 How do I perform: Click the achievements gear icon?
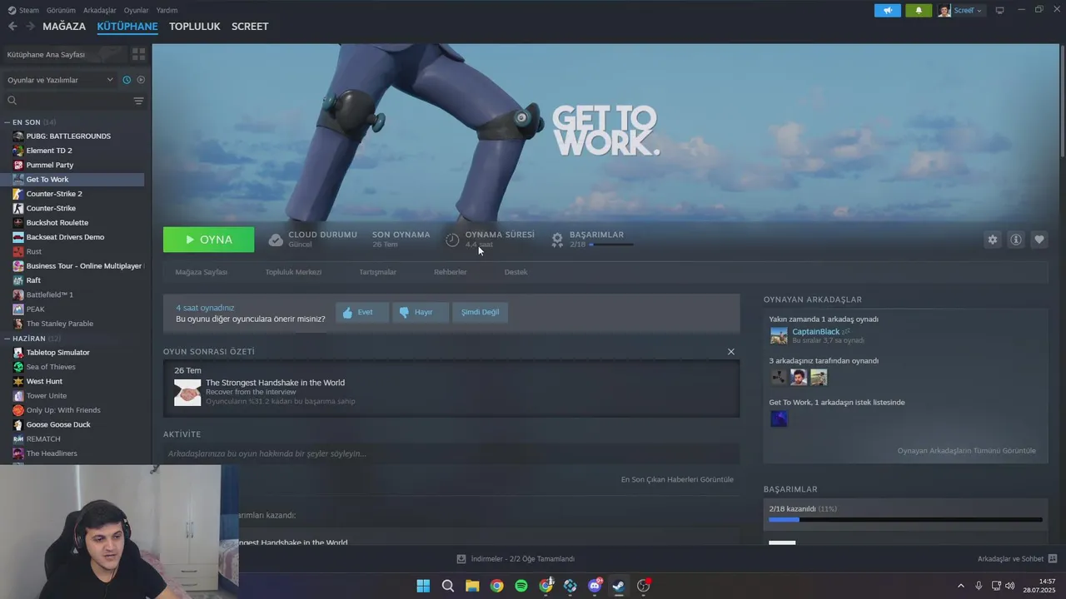click(557, 240)
